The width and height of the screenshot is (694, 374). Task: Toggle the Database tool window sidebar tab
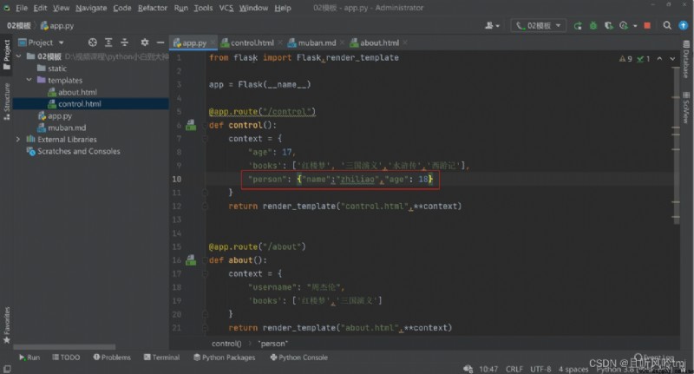click(x=686, y=59)
